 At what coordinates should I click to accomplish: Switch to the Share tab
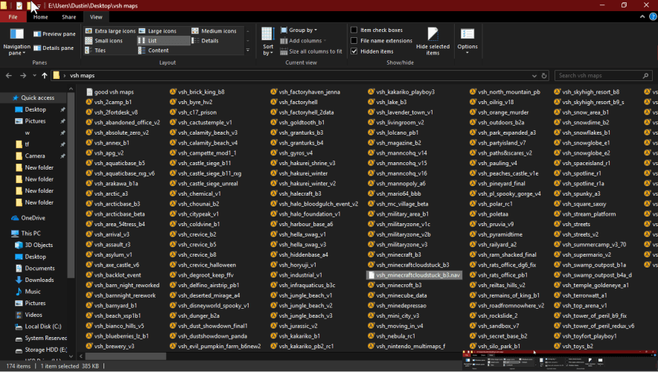(x=68, y=16)
